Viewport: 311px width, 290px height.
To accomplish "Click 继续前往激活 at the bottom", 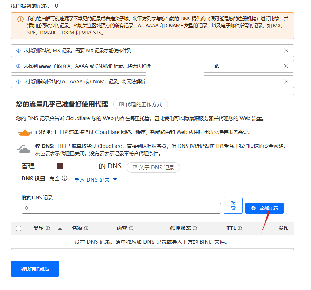I will click(35, 268).
